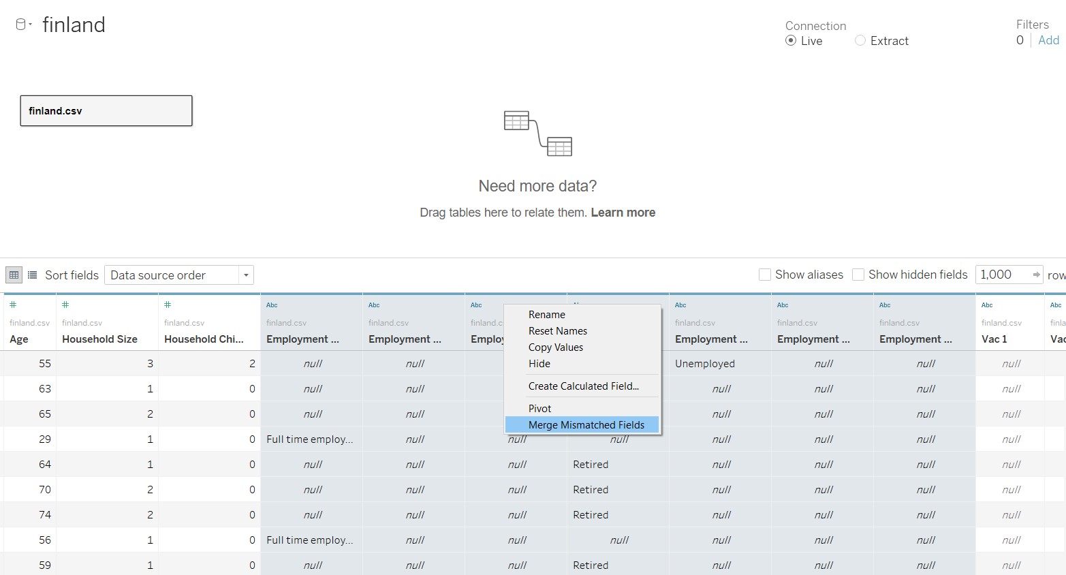
Task: Click Create Calculated Field menu entry
Action: coord(583,386)
